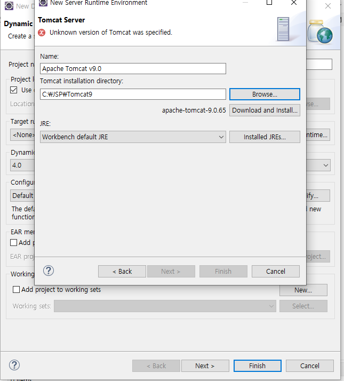Check Add project to working sets
The width and height of the screenshot is (344, 381).
pyautogui.click(x=17, y=289)
